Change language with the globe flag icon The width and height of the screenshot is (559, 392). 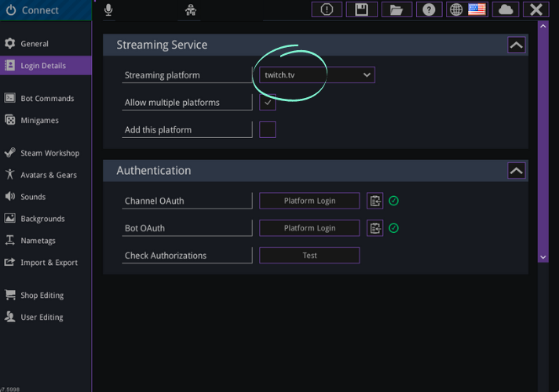pyautogui.click(x=467, y=9)
